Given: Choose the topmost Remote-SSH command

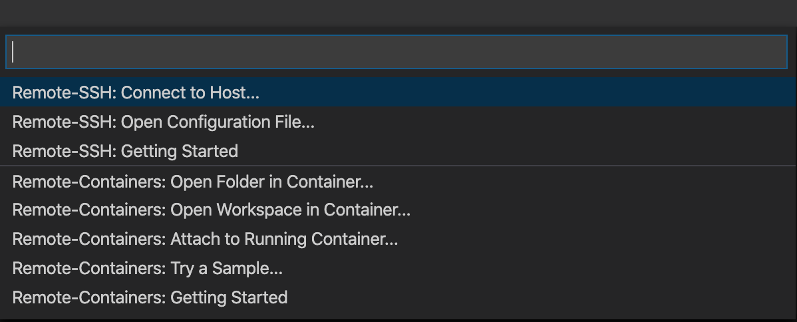Looking at the screenshot, I should (x=398, y=92).
